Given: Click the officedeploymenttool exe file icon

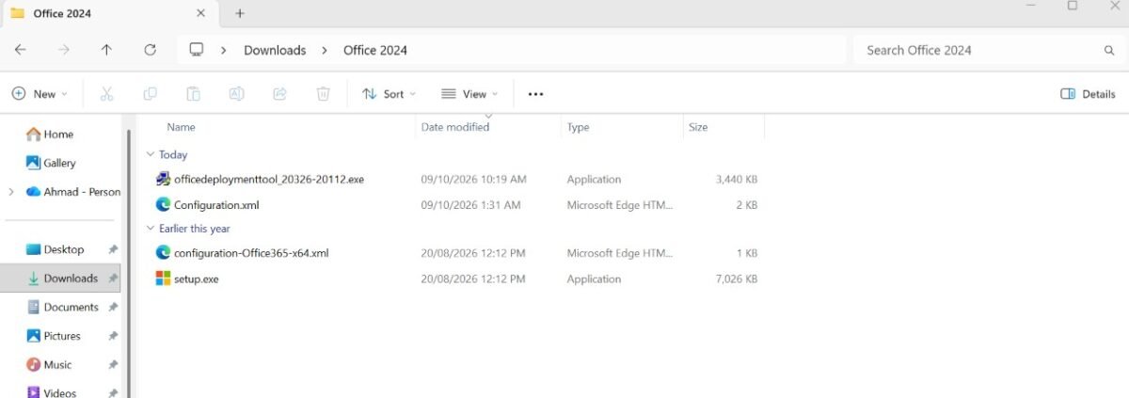Looking at the screenshot, I should [x=163, y=179].
